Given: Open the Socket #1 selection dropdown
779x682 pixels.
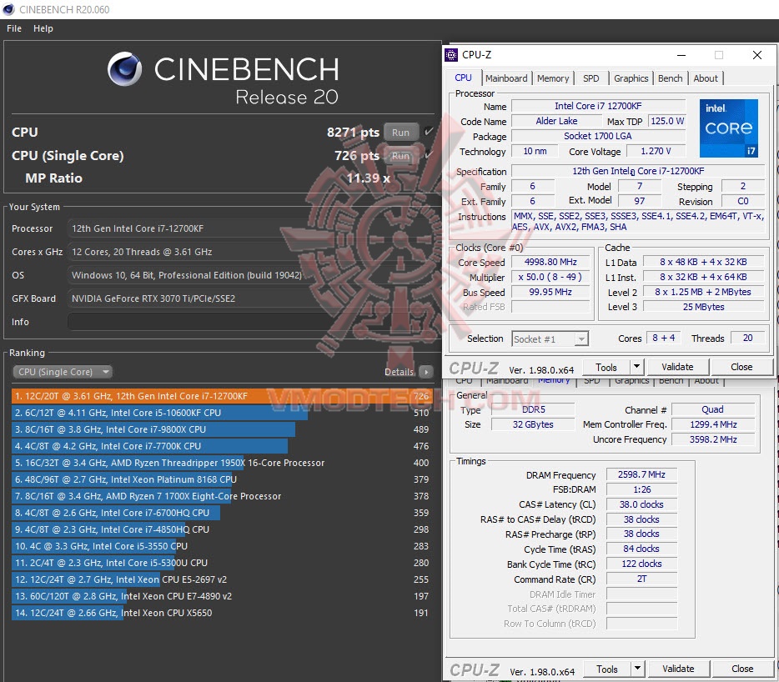Looking at the screenshot, I should click(550, 338).
